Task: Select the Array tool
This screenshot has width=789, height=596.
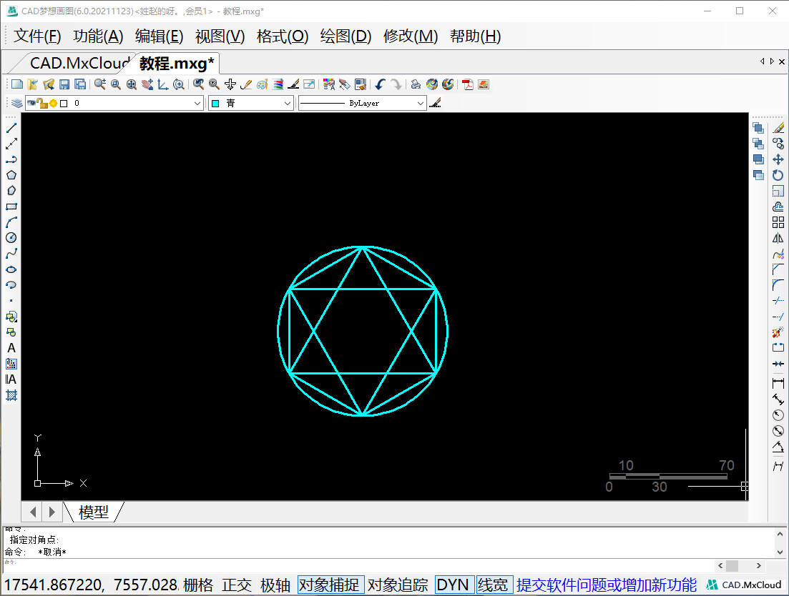Action: tap(778, 222)
